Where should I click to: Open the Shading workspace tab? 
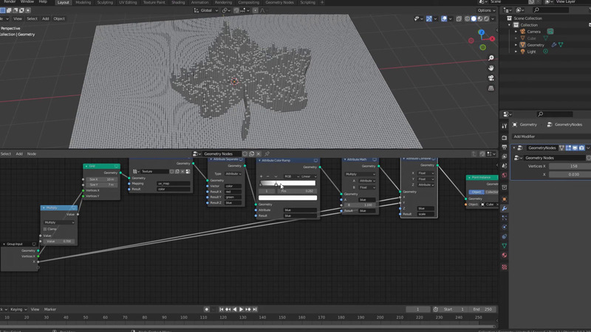[178, 2]
